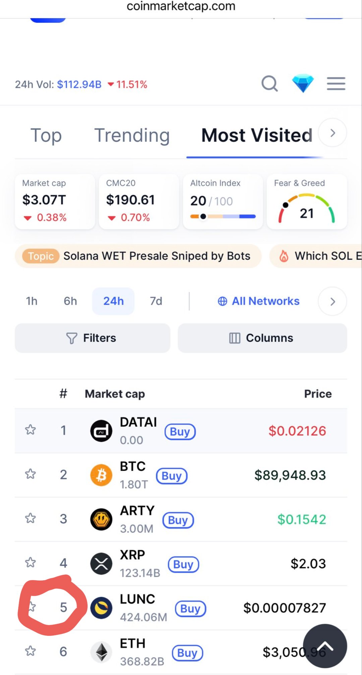Star DATAI to add to watchlist
Screen dimensions: 362x675
click(x=31, y=430)
